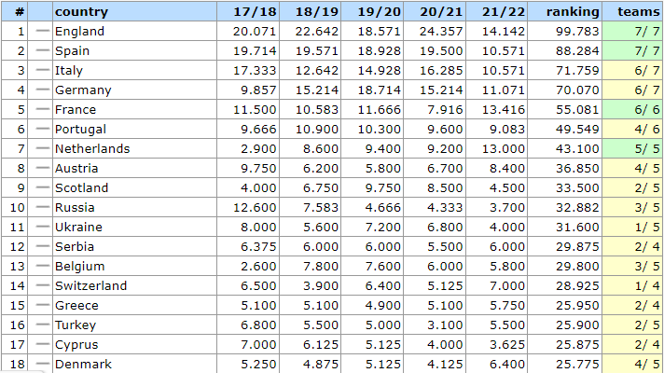Viewport: 664px width, 373px height.
Task: Click England's 20/21 value 24.357
Action: (441, 32)
